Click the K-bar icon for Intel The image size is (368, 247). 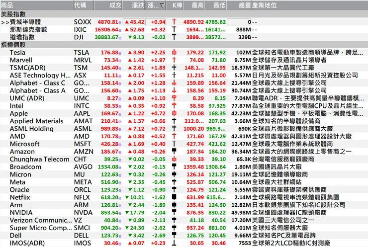174,106
